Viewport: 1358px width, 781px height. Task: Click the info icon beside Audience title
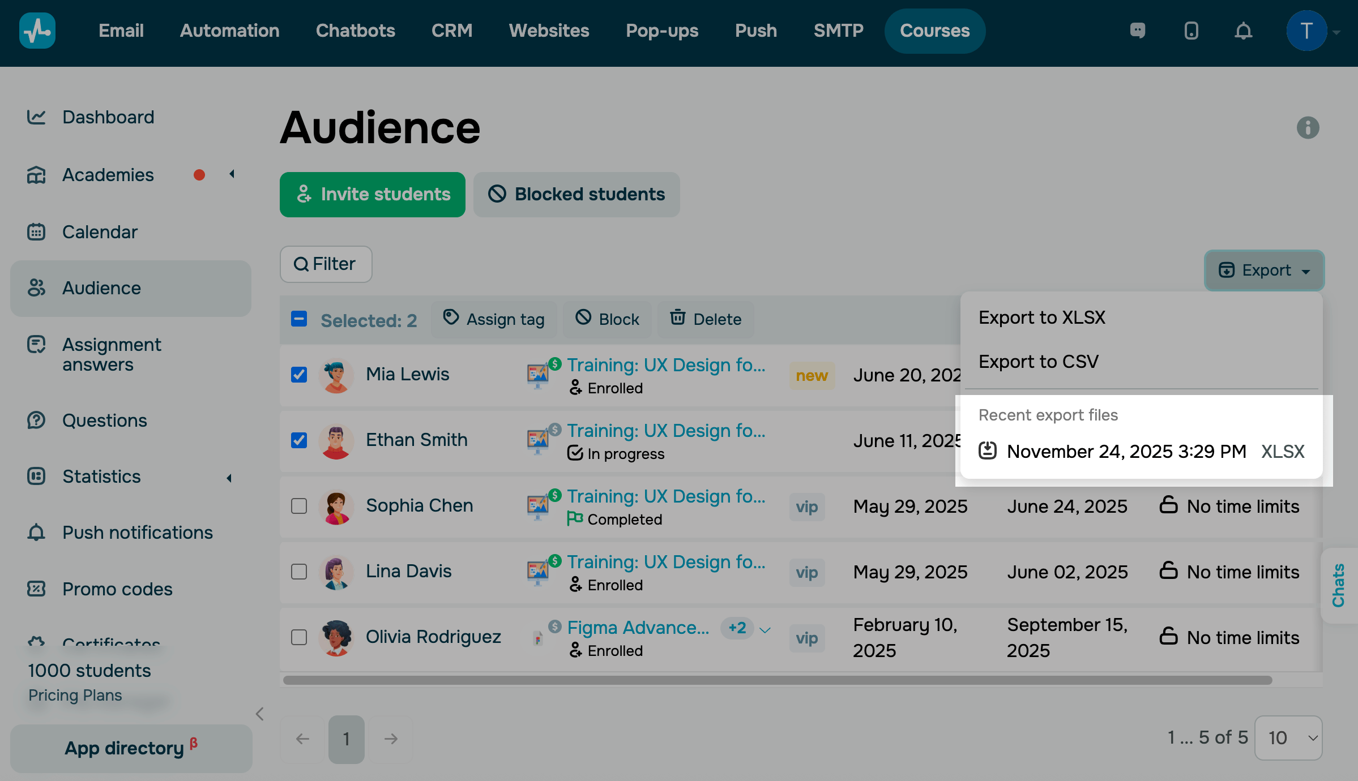[x=1308, y=127]
